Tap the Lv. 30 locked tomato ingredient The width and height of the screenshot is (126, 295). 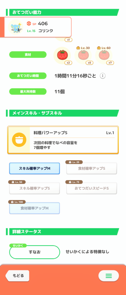click(83, 56)
